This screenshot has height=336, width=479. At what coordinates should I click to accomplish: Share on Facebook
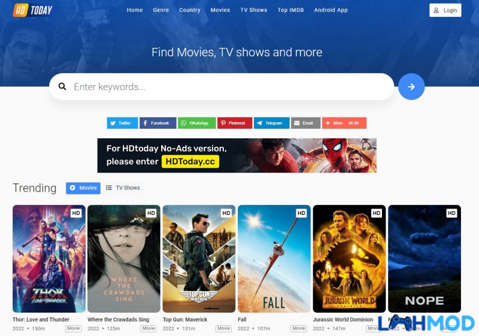(x=157, y=123)
